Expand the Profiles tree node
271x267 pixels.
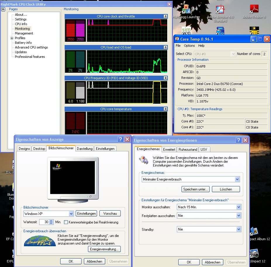point(12,38)
